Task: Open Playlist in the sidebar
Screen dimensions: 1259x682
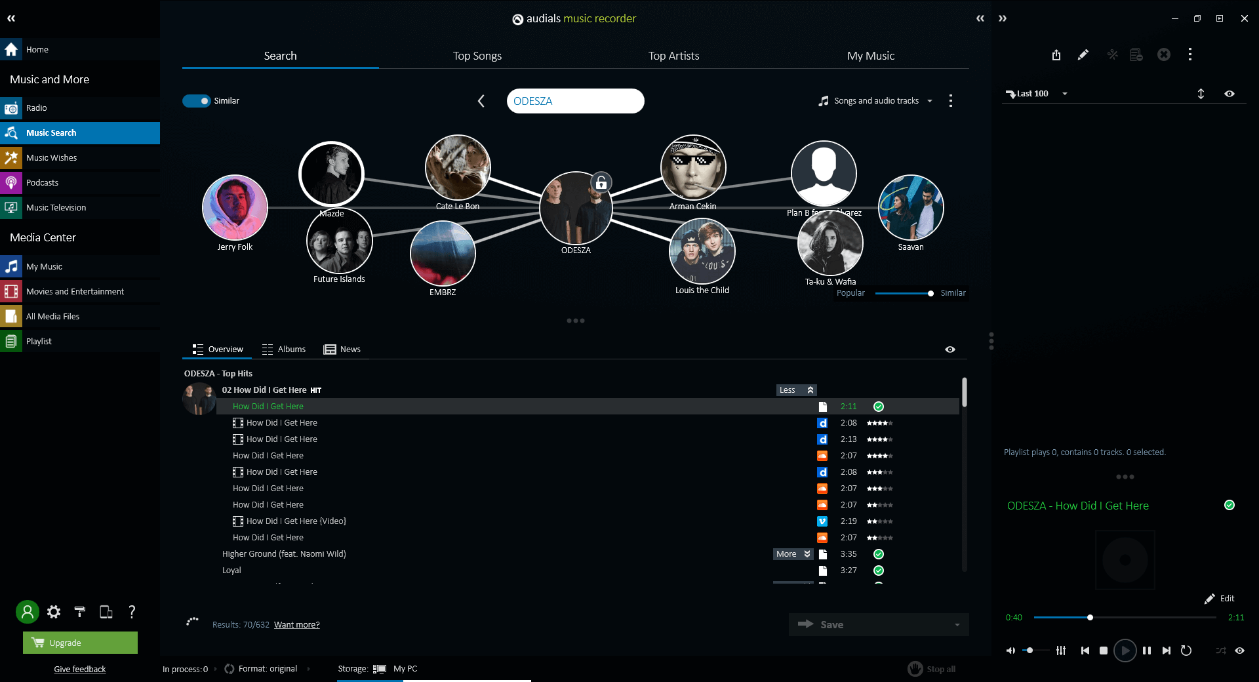Action: (x=80, y=341)
